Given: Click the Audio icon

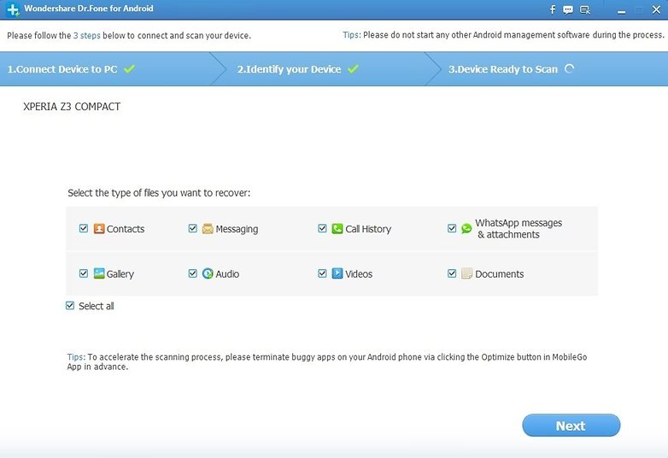Looking at the screenshot, I should coord(208,273).
